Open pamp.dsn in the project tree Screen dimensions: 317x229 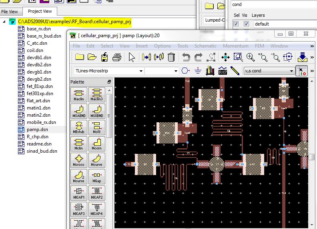[37, 129]
